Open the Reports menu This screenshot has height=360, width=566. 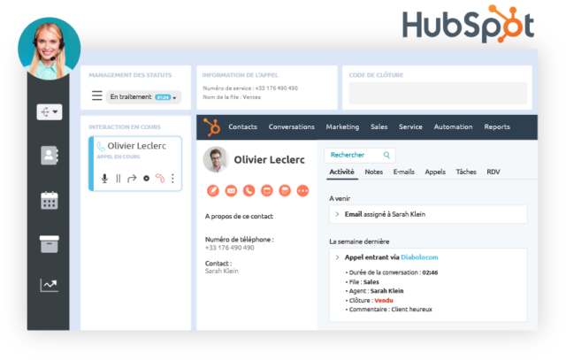[497, 127]
